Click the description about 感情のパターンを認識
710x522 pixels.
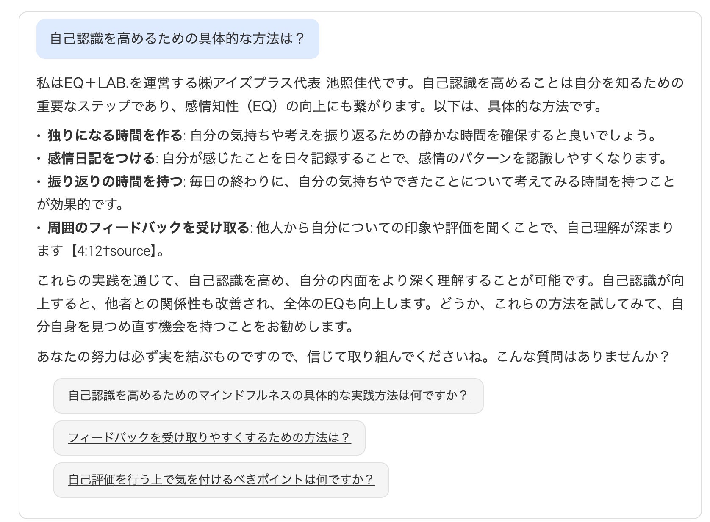(x=414, y=158)
